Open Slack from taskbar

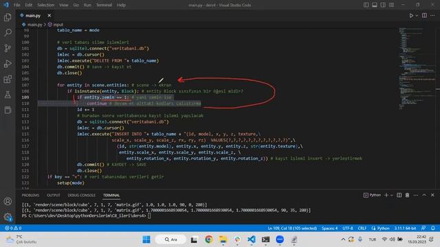pyautogui.click(x=237, y=239)
